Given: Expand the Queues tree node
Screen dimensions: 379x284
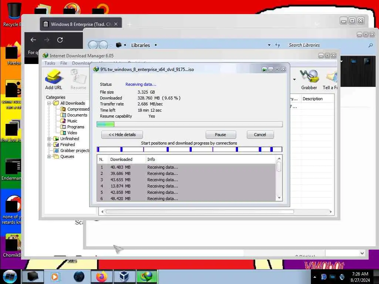Looking at the screenshot, I should point(49,156).
